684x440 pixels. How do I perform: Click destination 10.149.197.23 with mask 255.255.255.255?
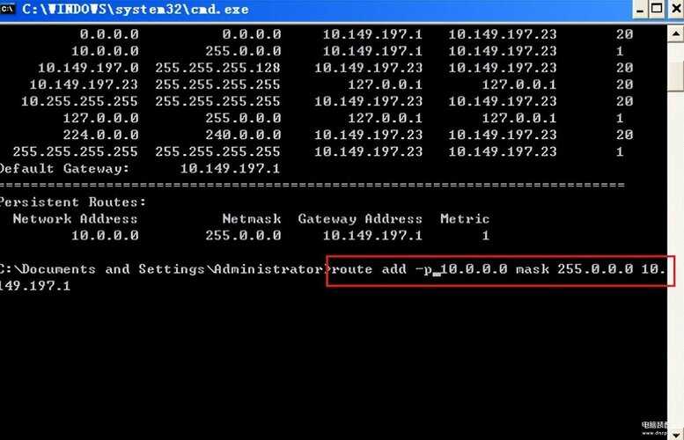(84, 84)
